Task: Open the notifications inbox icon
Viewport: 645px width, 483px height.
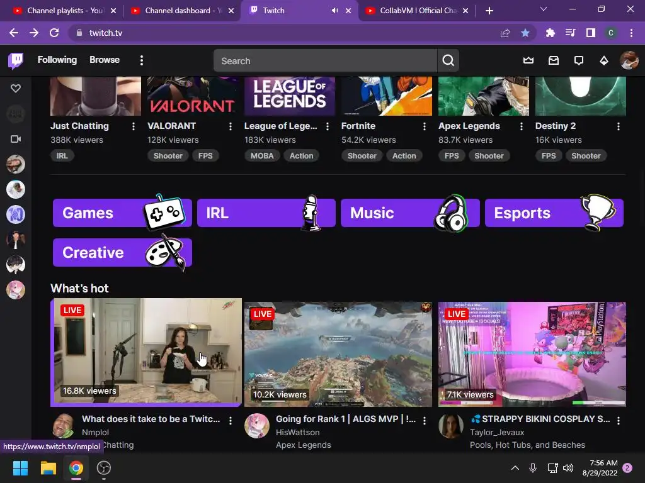Action: point(553,60)
